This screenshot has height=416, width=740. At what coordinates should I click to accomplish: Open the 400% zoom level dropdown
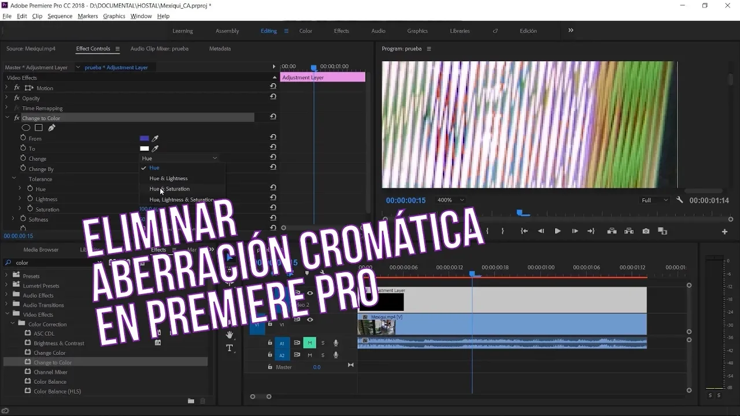pyautogui.click(x=451, y=200)
